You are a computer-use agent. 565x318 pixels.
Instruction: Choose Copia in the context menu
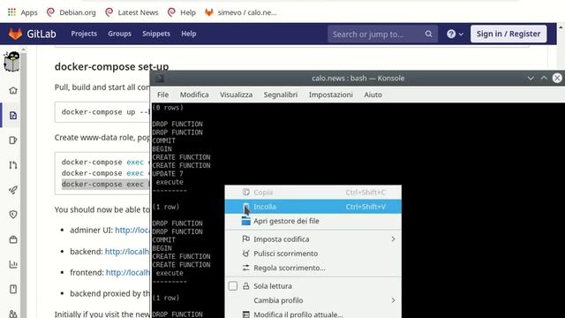pyautogui.click(x=313, y=193)
